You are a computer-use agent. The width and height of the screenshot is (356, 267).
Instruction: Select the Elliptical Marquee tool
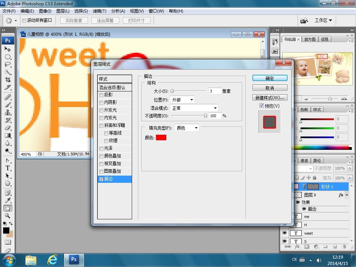pos(8,57)
